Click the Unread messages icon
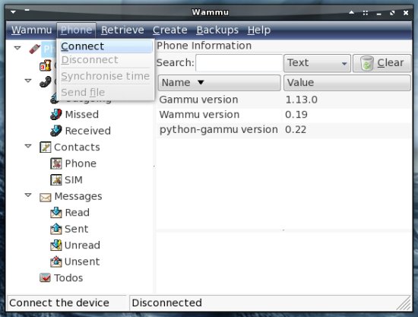The image size is (418, 317). (56, 246)
